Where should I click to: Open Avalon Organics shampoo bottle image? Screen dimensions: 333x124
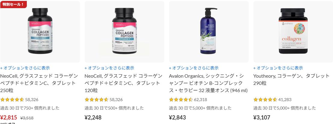tap(209, 32)
